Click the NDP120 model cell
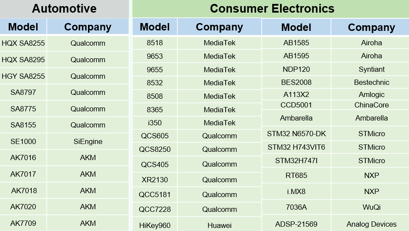 (296, 69)
